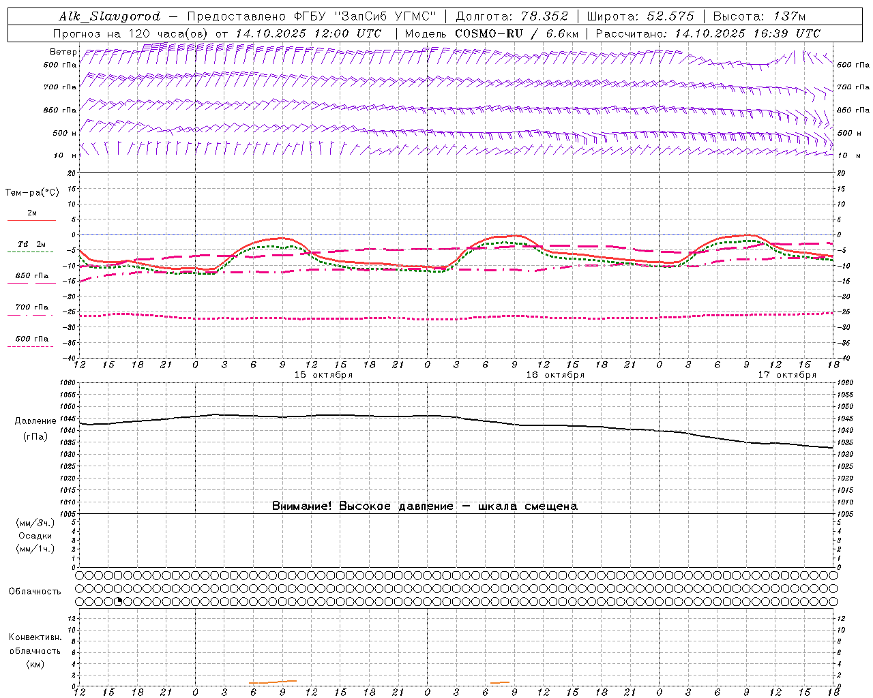The height and width of the screenshot is (698, 873).
Task: Select the "16 октября" date label
Action: pyautogui.click(x=555, y=375)
